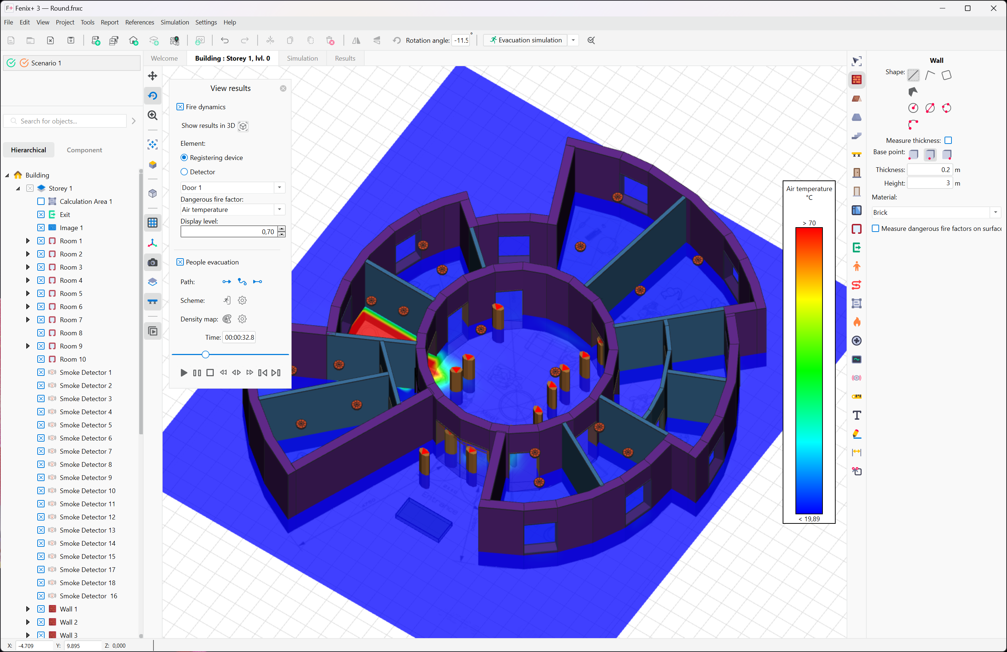
Task: Activate the rotate view tool
Action: click(152, 96)
